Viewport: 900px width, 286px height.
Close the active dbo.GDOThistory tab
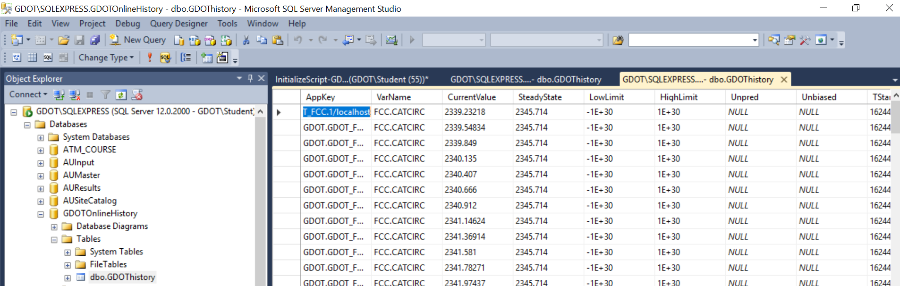click(784, 79)
